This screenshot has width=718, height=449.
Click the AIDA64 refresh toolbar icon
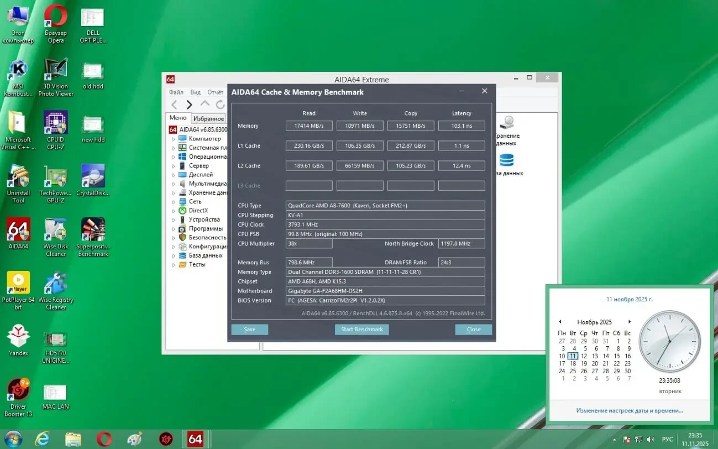[220, 105]
